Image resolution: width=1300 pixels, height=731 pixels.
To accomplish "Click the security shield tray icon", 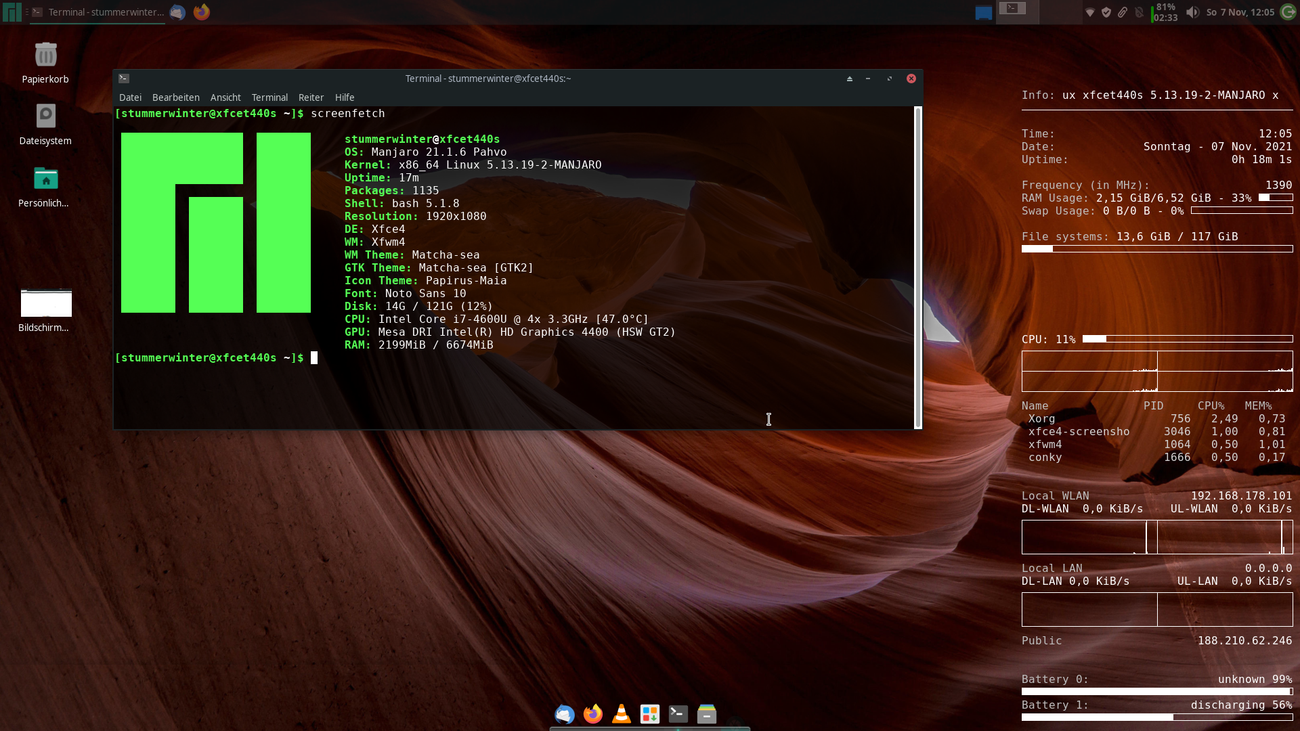I will coord(1106,12).
